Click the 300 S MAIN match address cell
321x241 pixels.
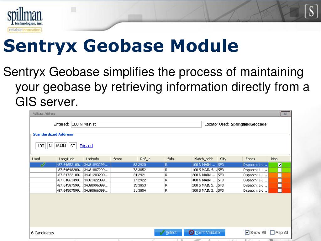point(204,190)
